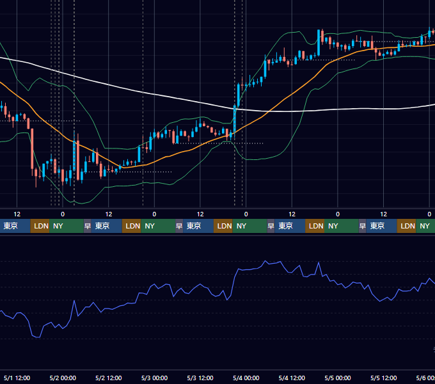Click the 5/4 00:00 date label
435x384 pixels.
pos(246,378)
